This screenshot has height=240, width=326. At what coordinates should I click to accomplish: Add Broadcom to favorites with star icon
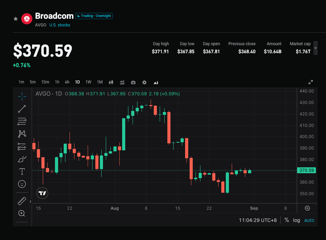16,19
